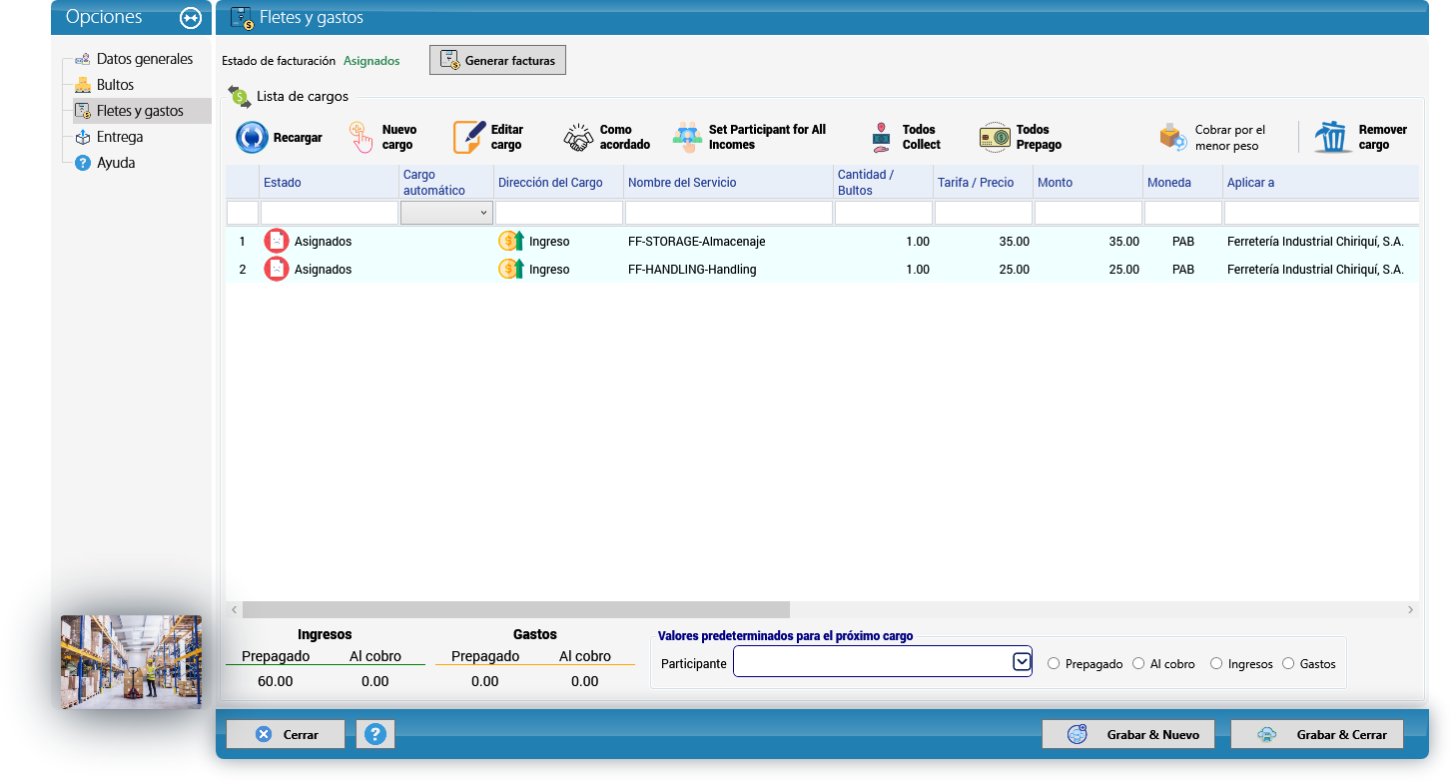Image resolution: width=1452 pixels, height=782 pixels.
Task: Click Ingreso coin icon in FF-HANDLING row
Action: coord(511,270)
